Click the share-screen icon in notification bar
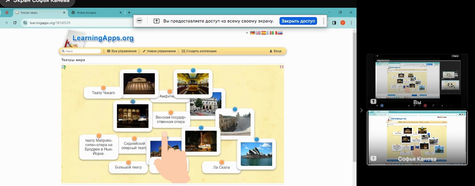 (156, 21)
